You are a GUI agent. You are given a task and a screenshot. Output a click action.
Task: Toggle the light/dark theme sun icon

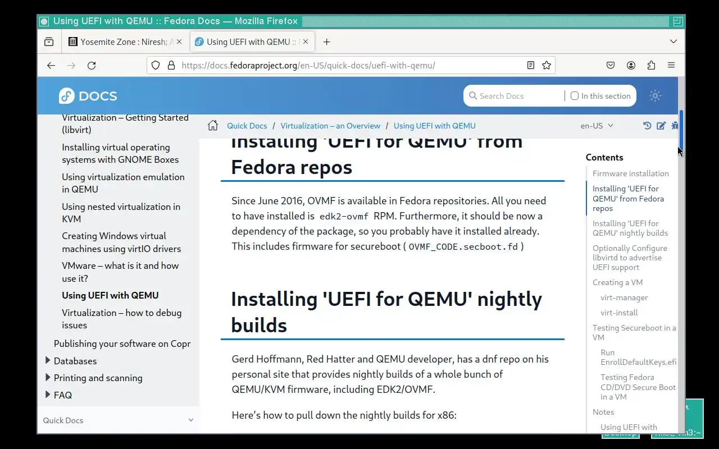point(655,96)
